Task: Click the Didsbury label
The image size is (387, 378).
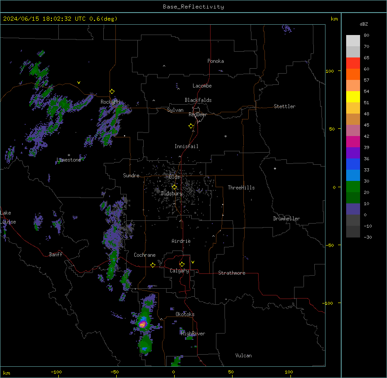Action: click(172, 193)
